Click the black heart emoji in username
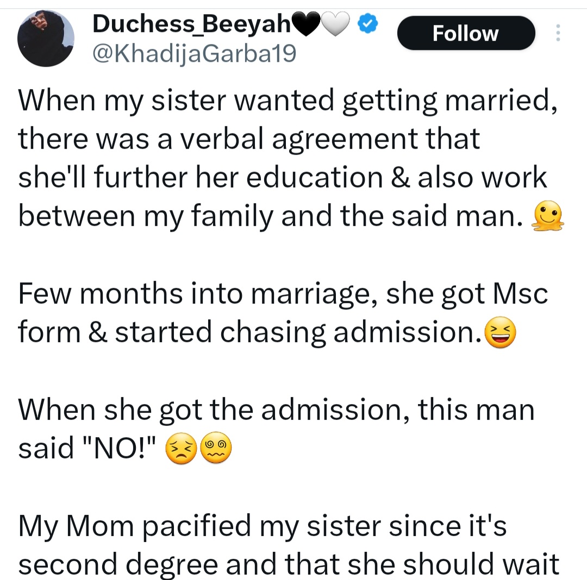This screenshot has width=587, height=580. (x=306, y=24)
